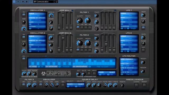Image resolution: width=169 pixels, height=95 pixels.
Task: Change cv destination with its arrows
Action: tap(90, 66)
